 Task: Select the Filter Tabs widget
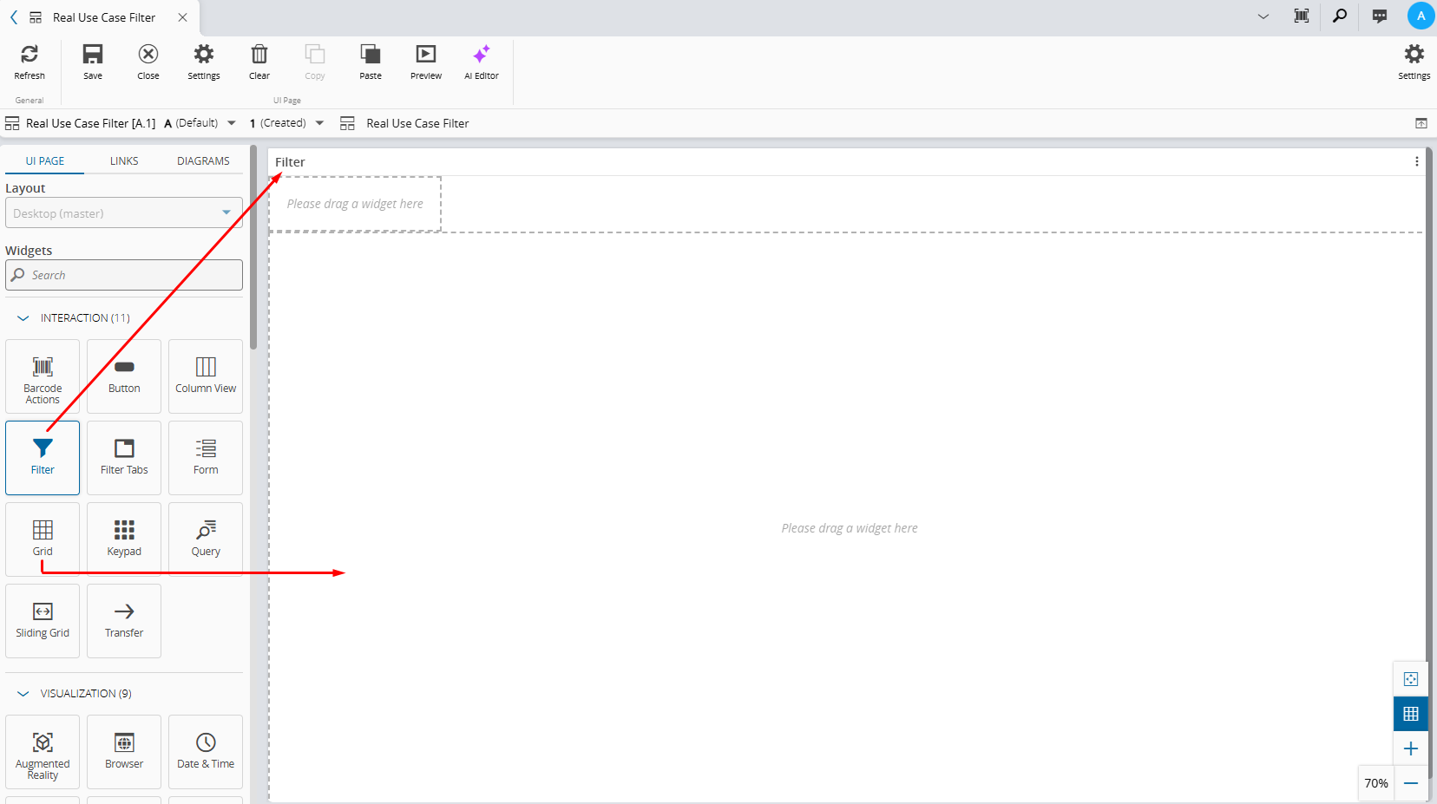point(124,458)
